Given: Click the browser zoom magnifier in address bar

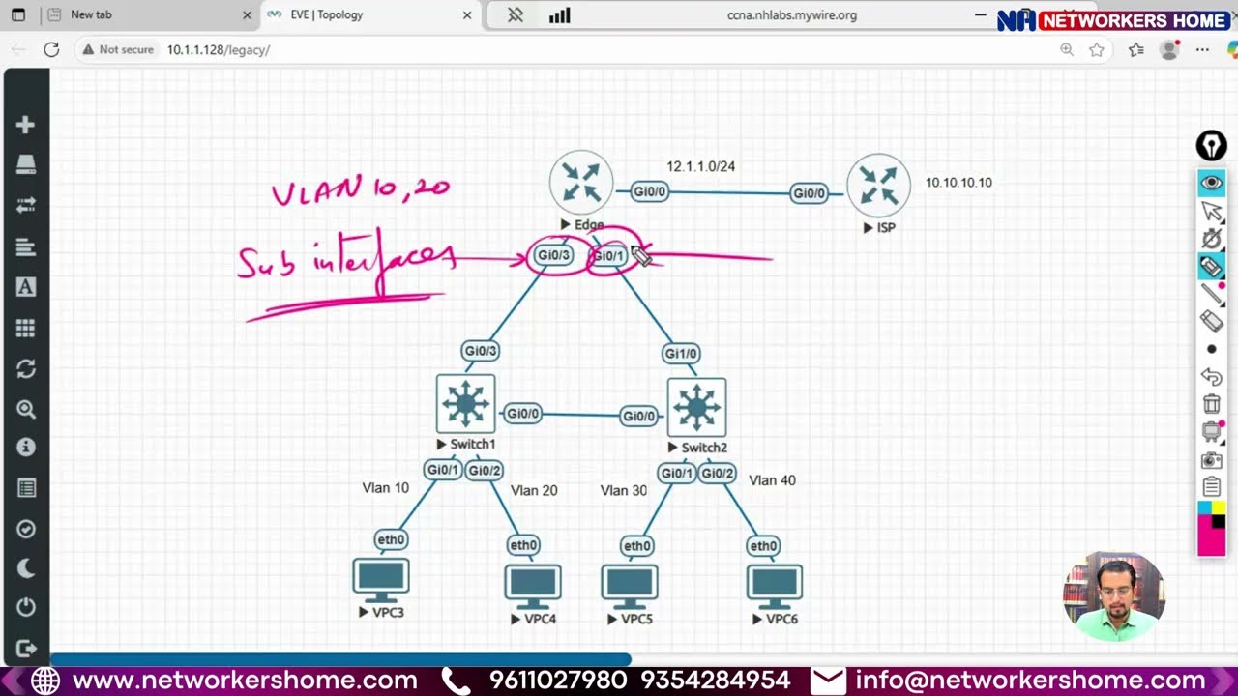Looking at the screenshot, I should click(x=1067, y=49).
